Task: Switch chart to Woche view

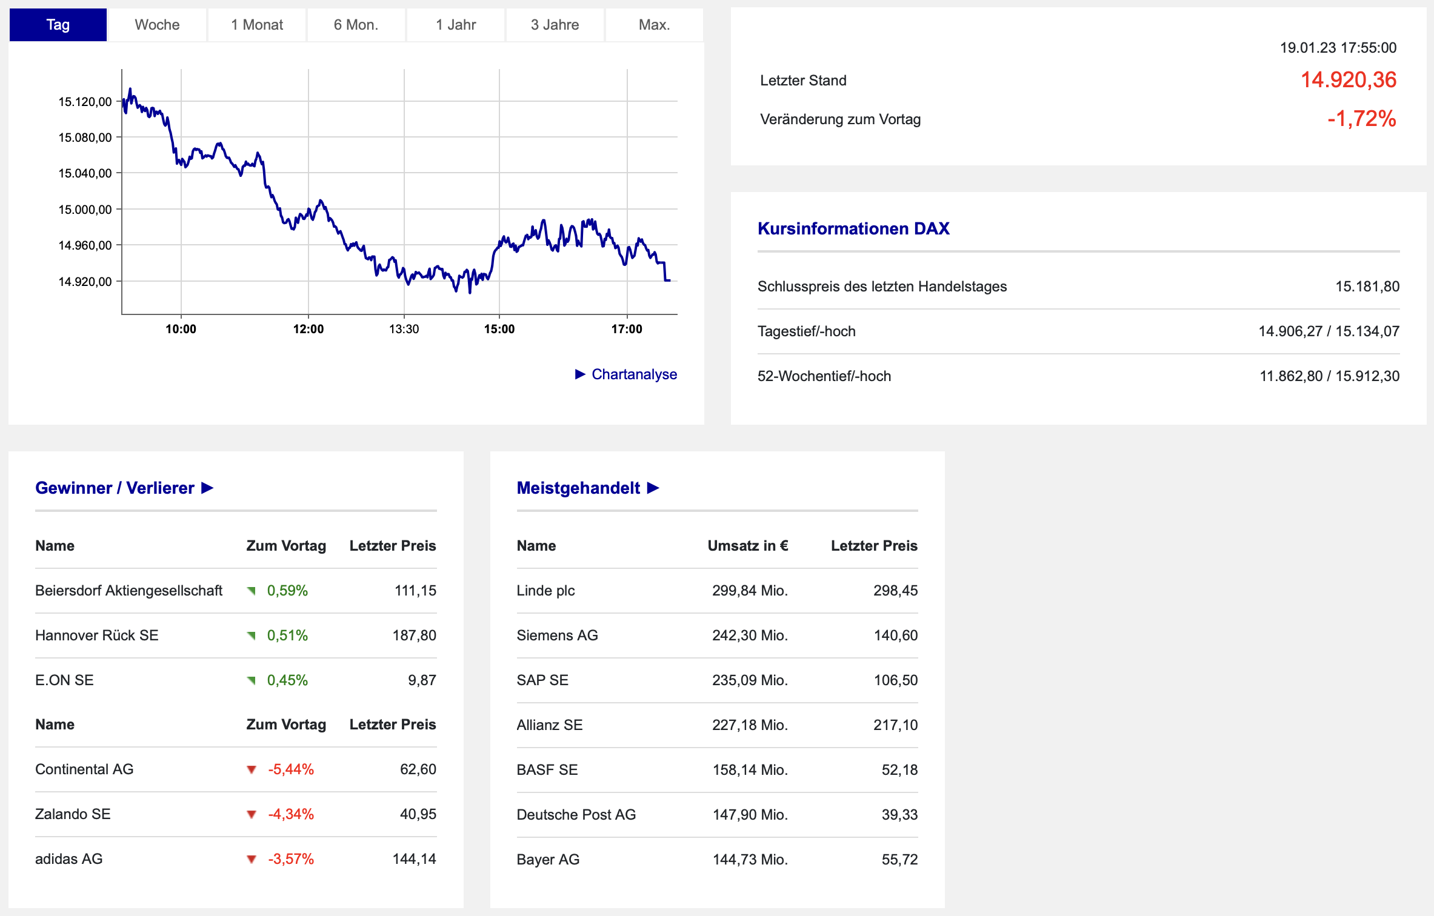Action: (157, 25)
